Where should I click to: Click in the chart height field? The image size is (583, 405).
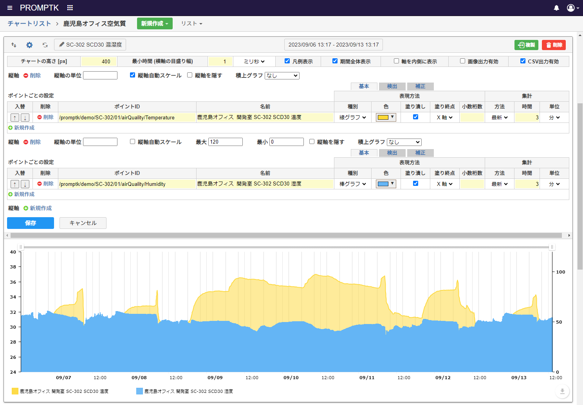[99, 61]
